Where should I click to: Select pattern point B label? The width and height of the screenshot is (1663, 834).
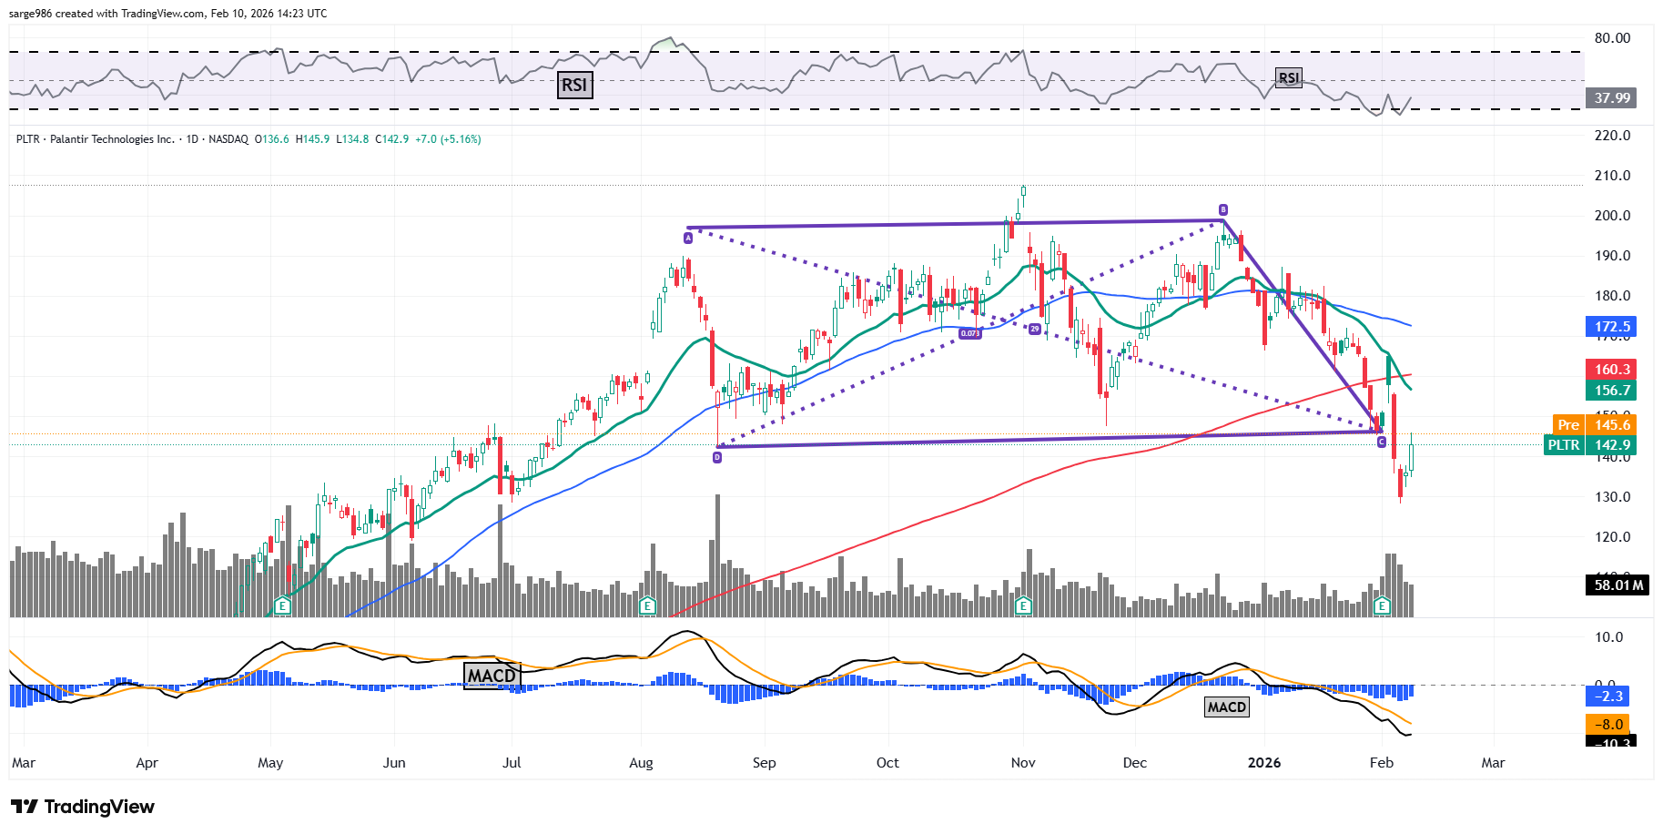pyautogui.click(x=1223, y=210)
